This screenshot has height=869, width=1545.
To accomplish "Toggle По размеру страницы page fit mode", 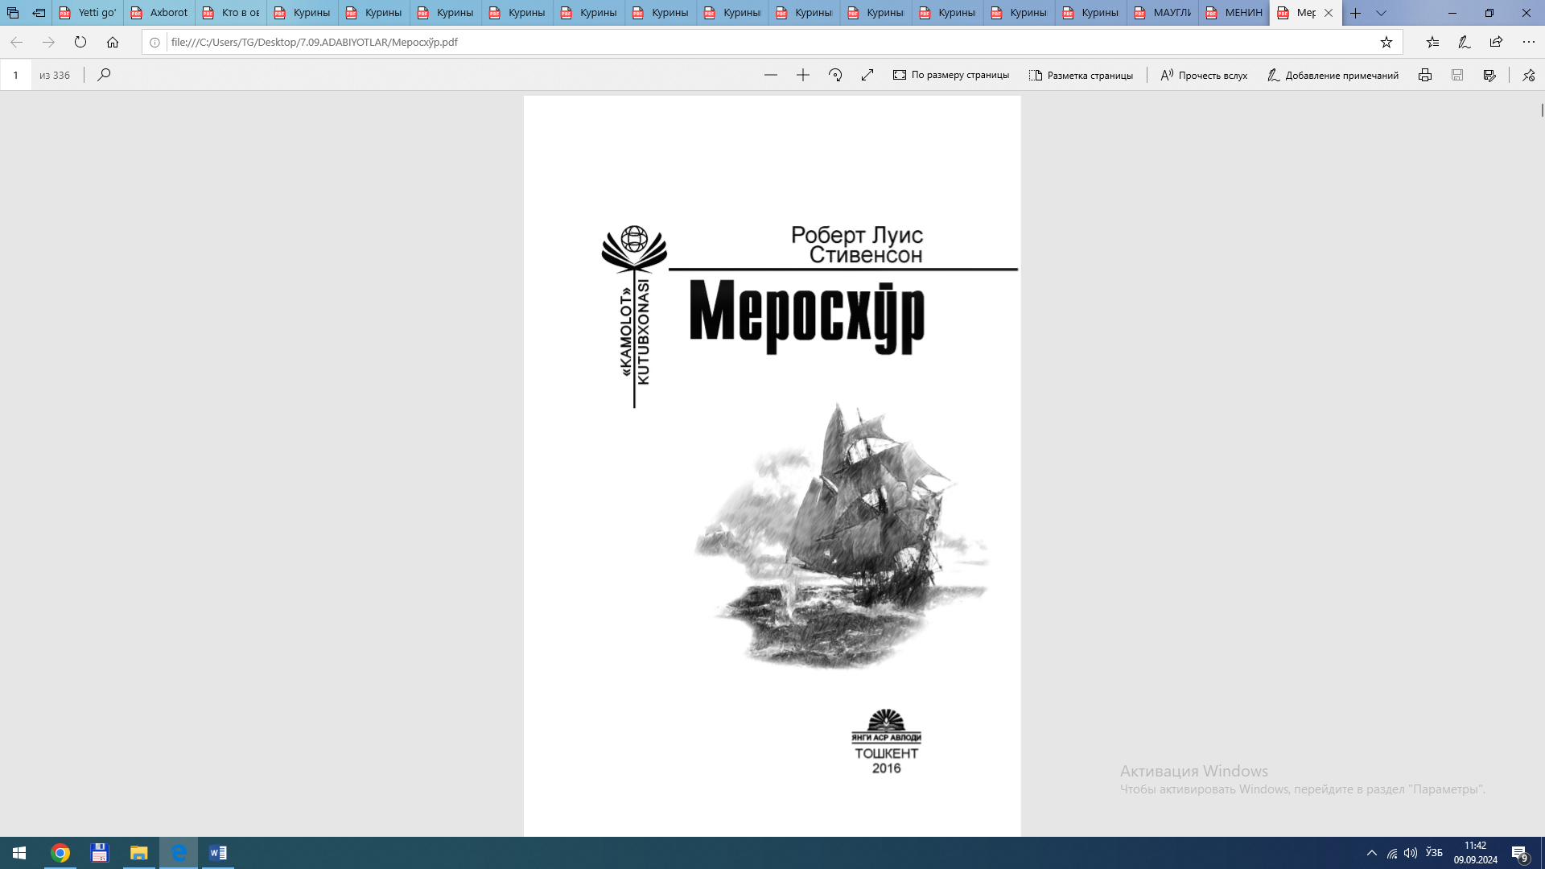I will coord(952,75).
